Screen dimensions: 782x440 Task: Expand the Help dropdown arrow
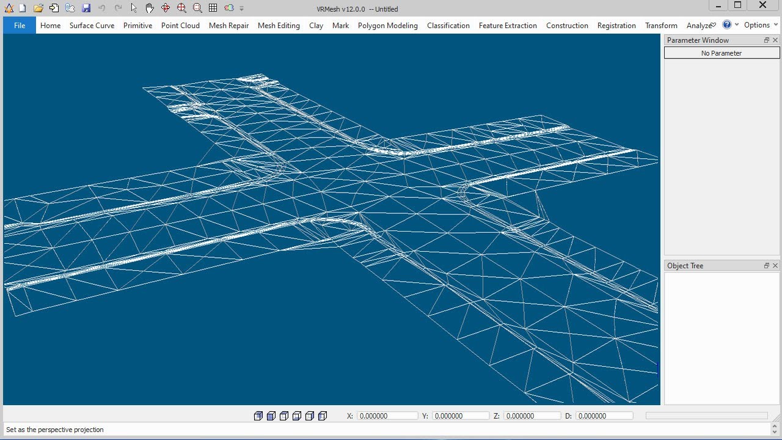click(x=737, y=25)
